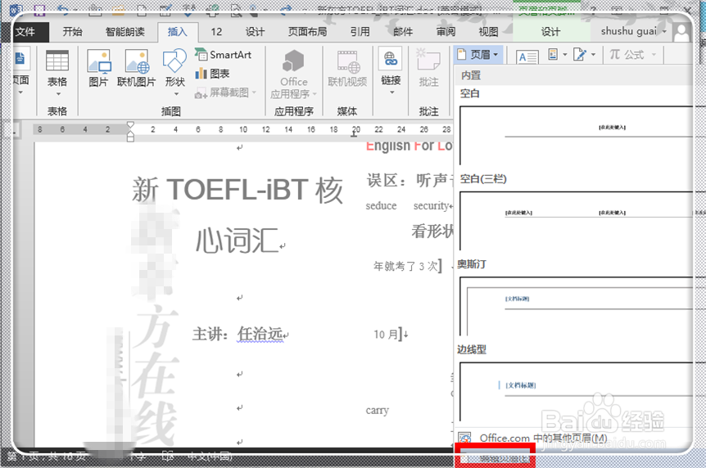Click the underlined name 任治远
This screenshot has height=468, width=706.
(x=260, y=335)
